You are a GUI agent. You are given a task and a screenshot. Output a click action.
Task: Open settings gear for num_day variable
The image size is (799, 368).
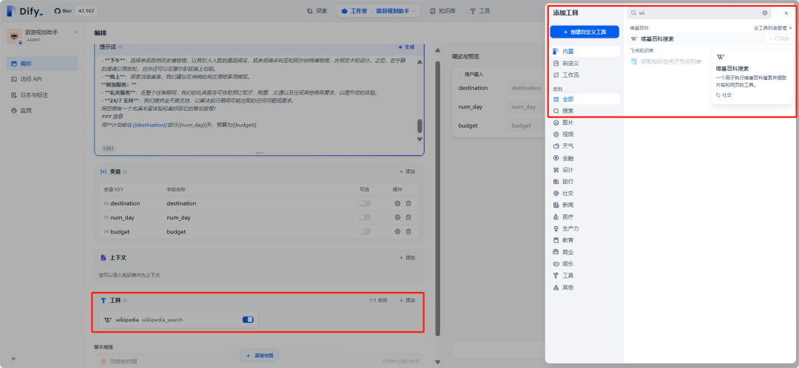(x=397, y=217)
